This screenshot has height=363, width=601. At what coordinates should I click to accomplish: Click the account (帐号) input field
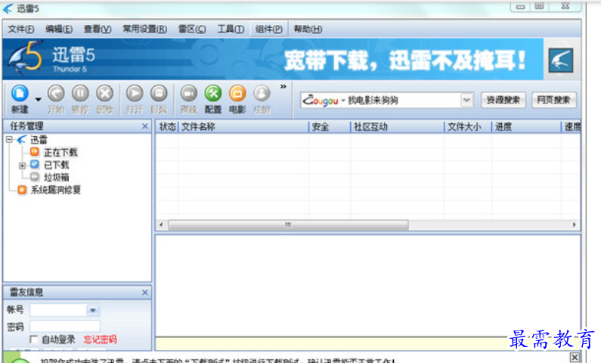(x=58, y=310)
